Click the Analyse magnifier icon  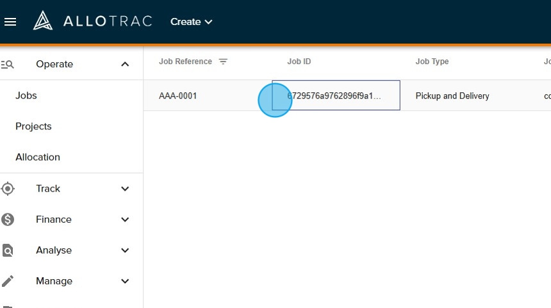point(8,250)
